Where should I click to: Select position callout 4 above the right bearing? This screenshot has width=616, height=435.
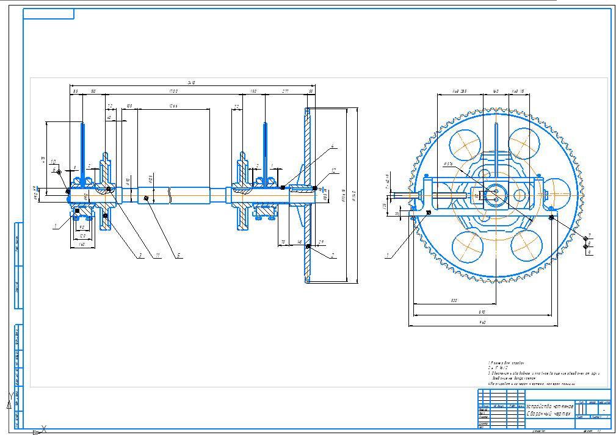click(332, 146)
